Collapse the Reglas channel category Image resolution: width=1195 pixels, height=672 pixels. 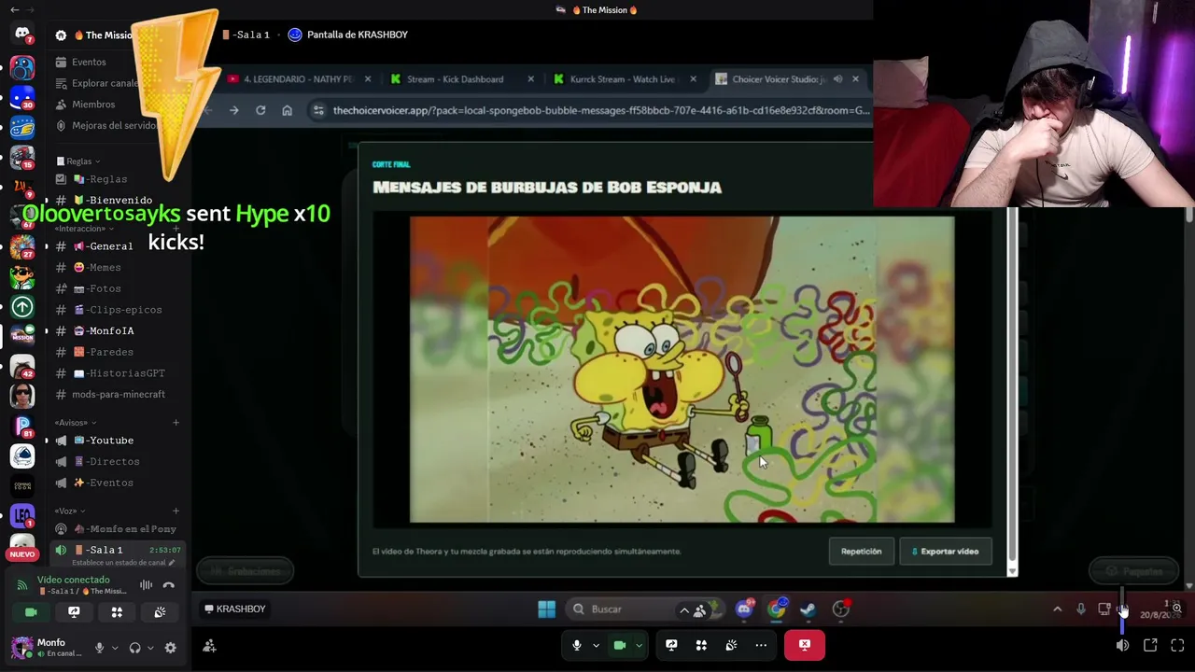[x=78, y=161]
